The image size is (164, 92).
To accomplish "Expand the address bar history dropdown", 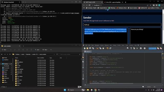I will [54, 54].
